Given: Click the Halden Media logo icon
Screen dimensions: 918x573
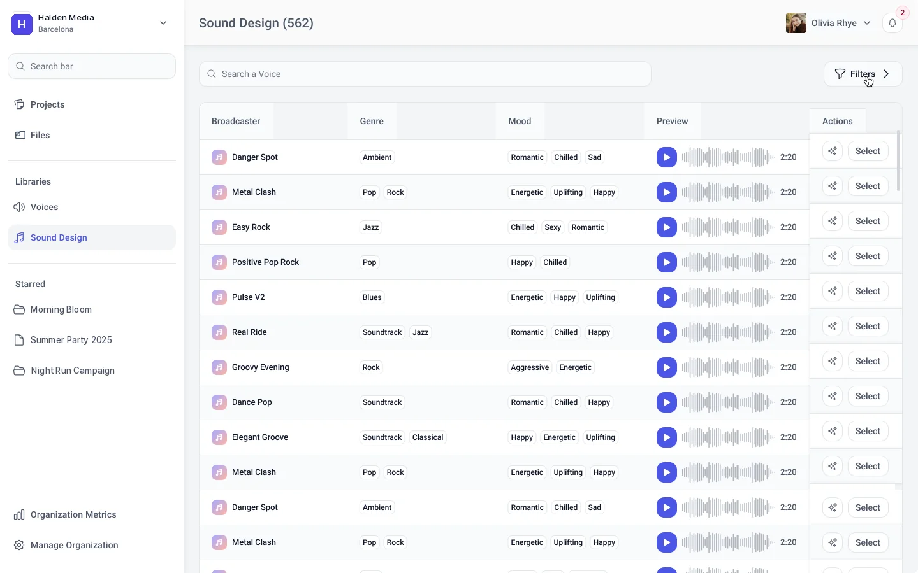Looking at the screenshot, I should coord(22,24).
